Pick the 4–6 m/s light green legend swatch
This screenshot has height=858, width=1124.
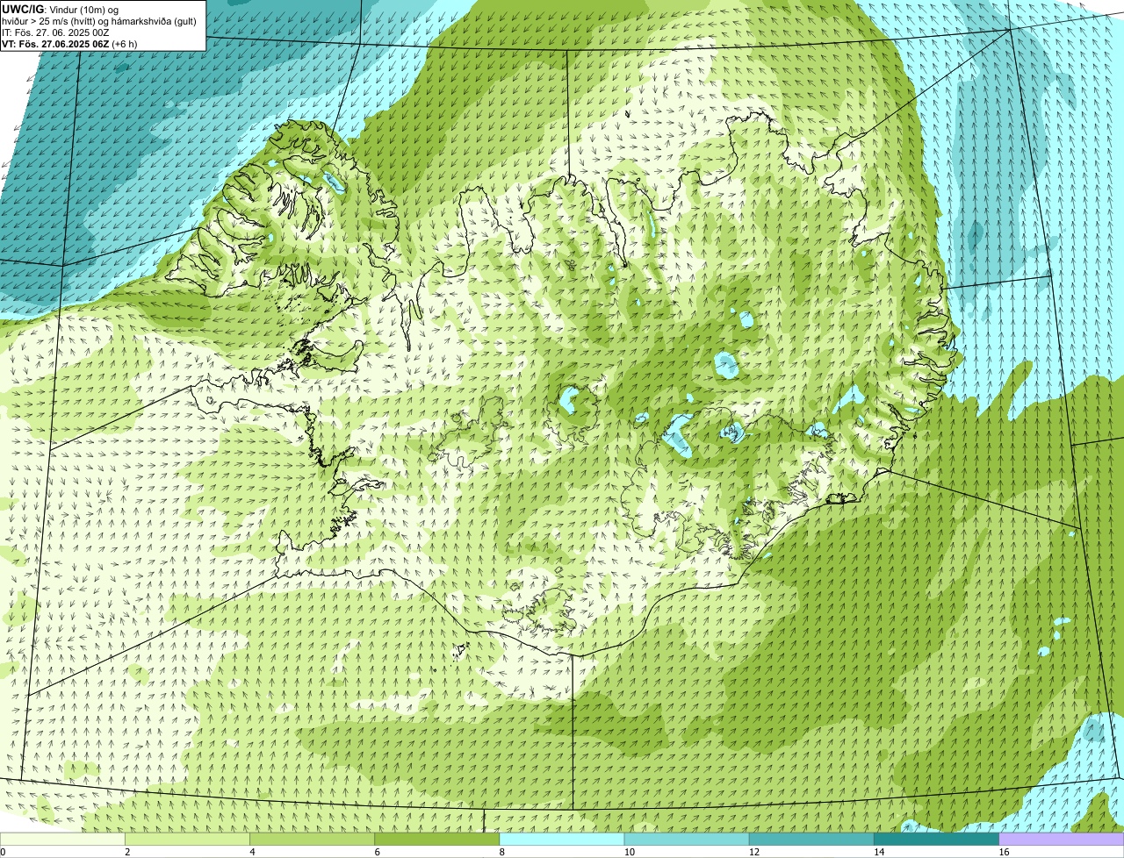click(312, 840)
